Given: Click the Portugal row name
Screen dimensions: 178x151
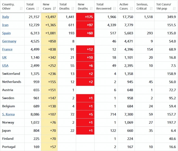Looking at the screenshot, I should 9,147.
